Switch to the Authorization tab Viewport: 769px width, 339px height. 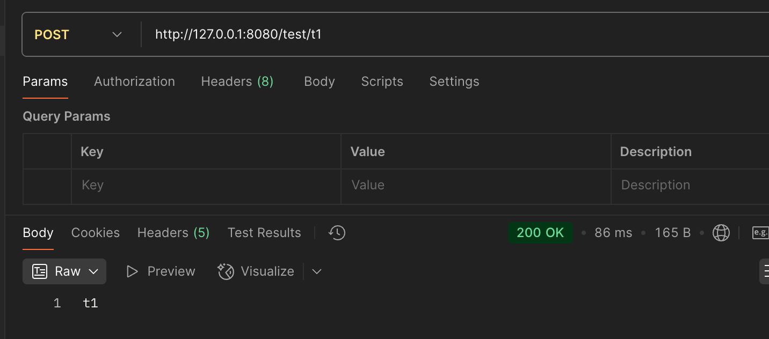pyautogui.click(x=134, y=82)
